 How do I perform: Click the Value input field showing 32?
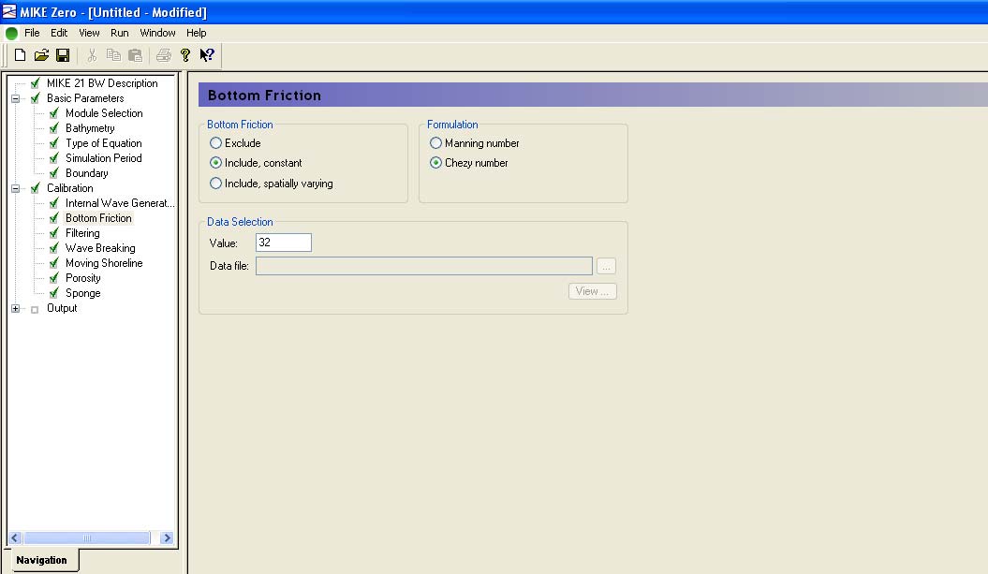click(x=284, y=243)
